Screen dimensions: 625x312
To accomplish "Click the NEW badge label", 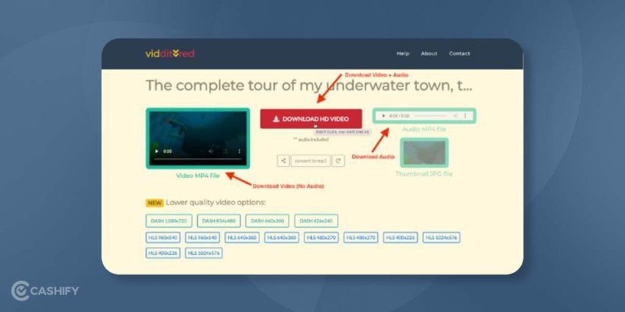I will [x=154, y=203].
